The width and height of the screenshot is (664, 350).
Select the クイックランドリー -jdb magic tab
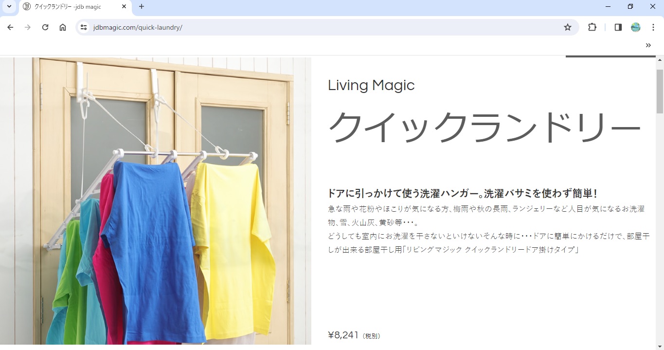pyautogui.click(x=68, y=7)
